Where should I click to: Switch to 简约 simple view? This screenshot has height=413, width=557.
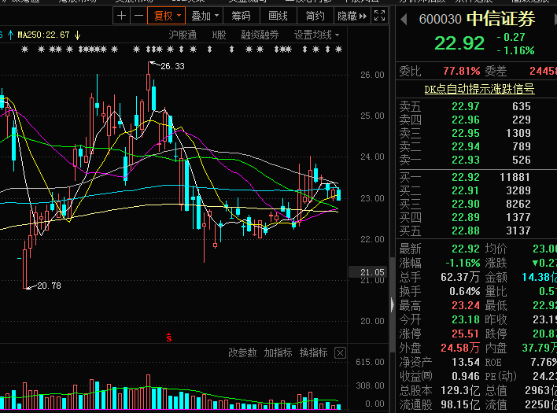click(x=315, y=16)
